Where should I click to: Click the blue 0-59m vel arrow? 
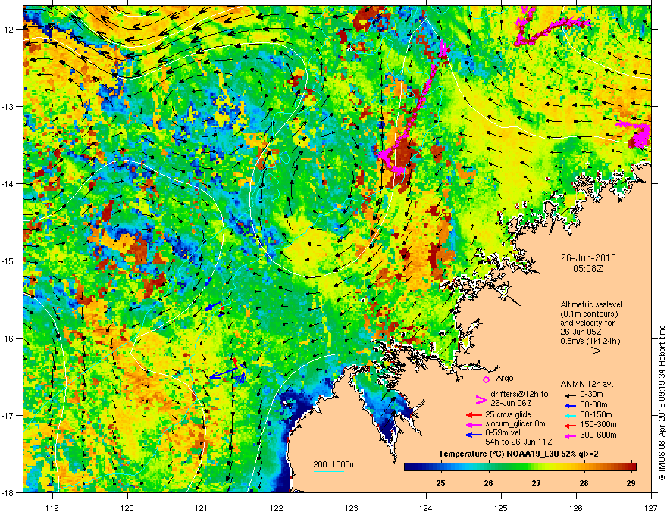click(x=474, y=435)
